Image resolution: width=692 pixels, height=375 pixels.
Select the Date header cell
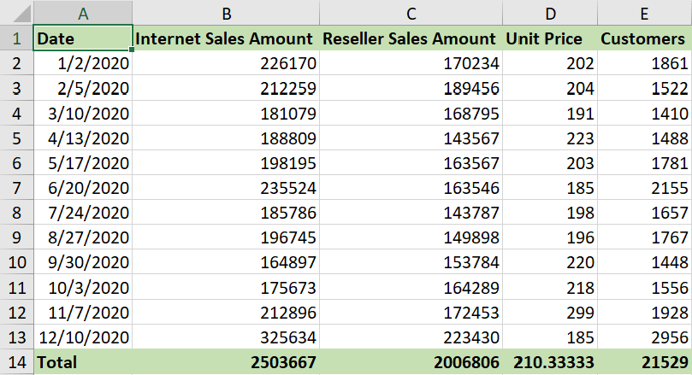click(x=83, y=38)
